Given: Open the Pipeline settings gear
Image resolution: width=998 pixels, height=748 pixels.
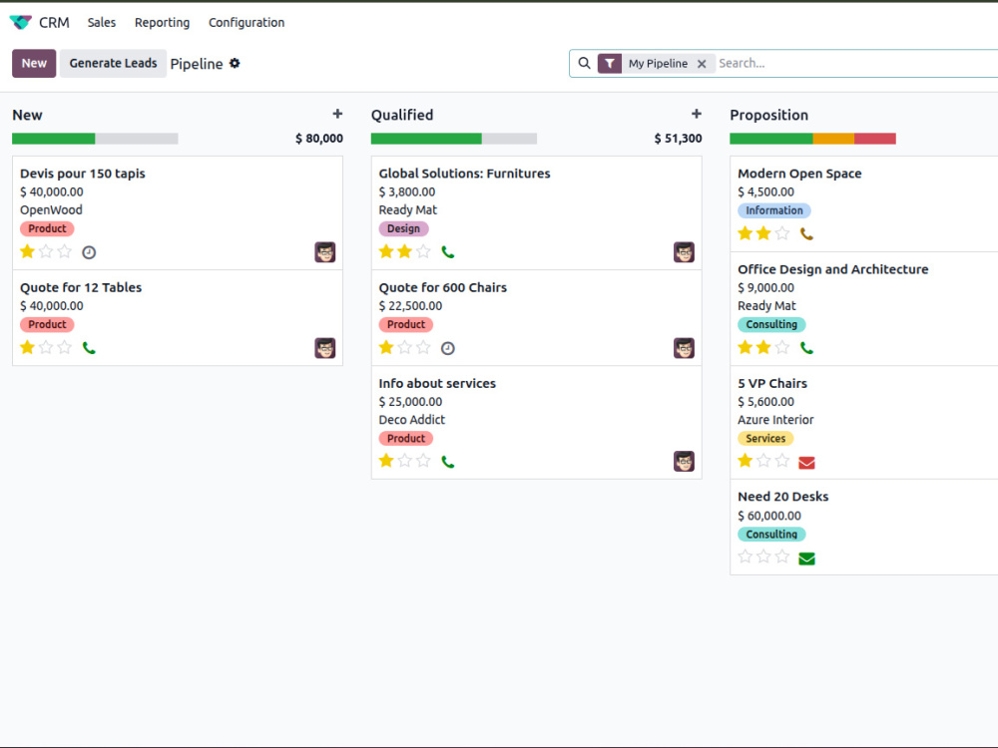Looking at the screenshot, I should [235, 63].
